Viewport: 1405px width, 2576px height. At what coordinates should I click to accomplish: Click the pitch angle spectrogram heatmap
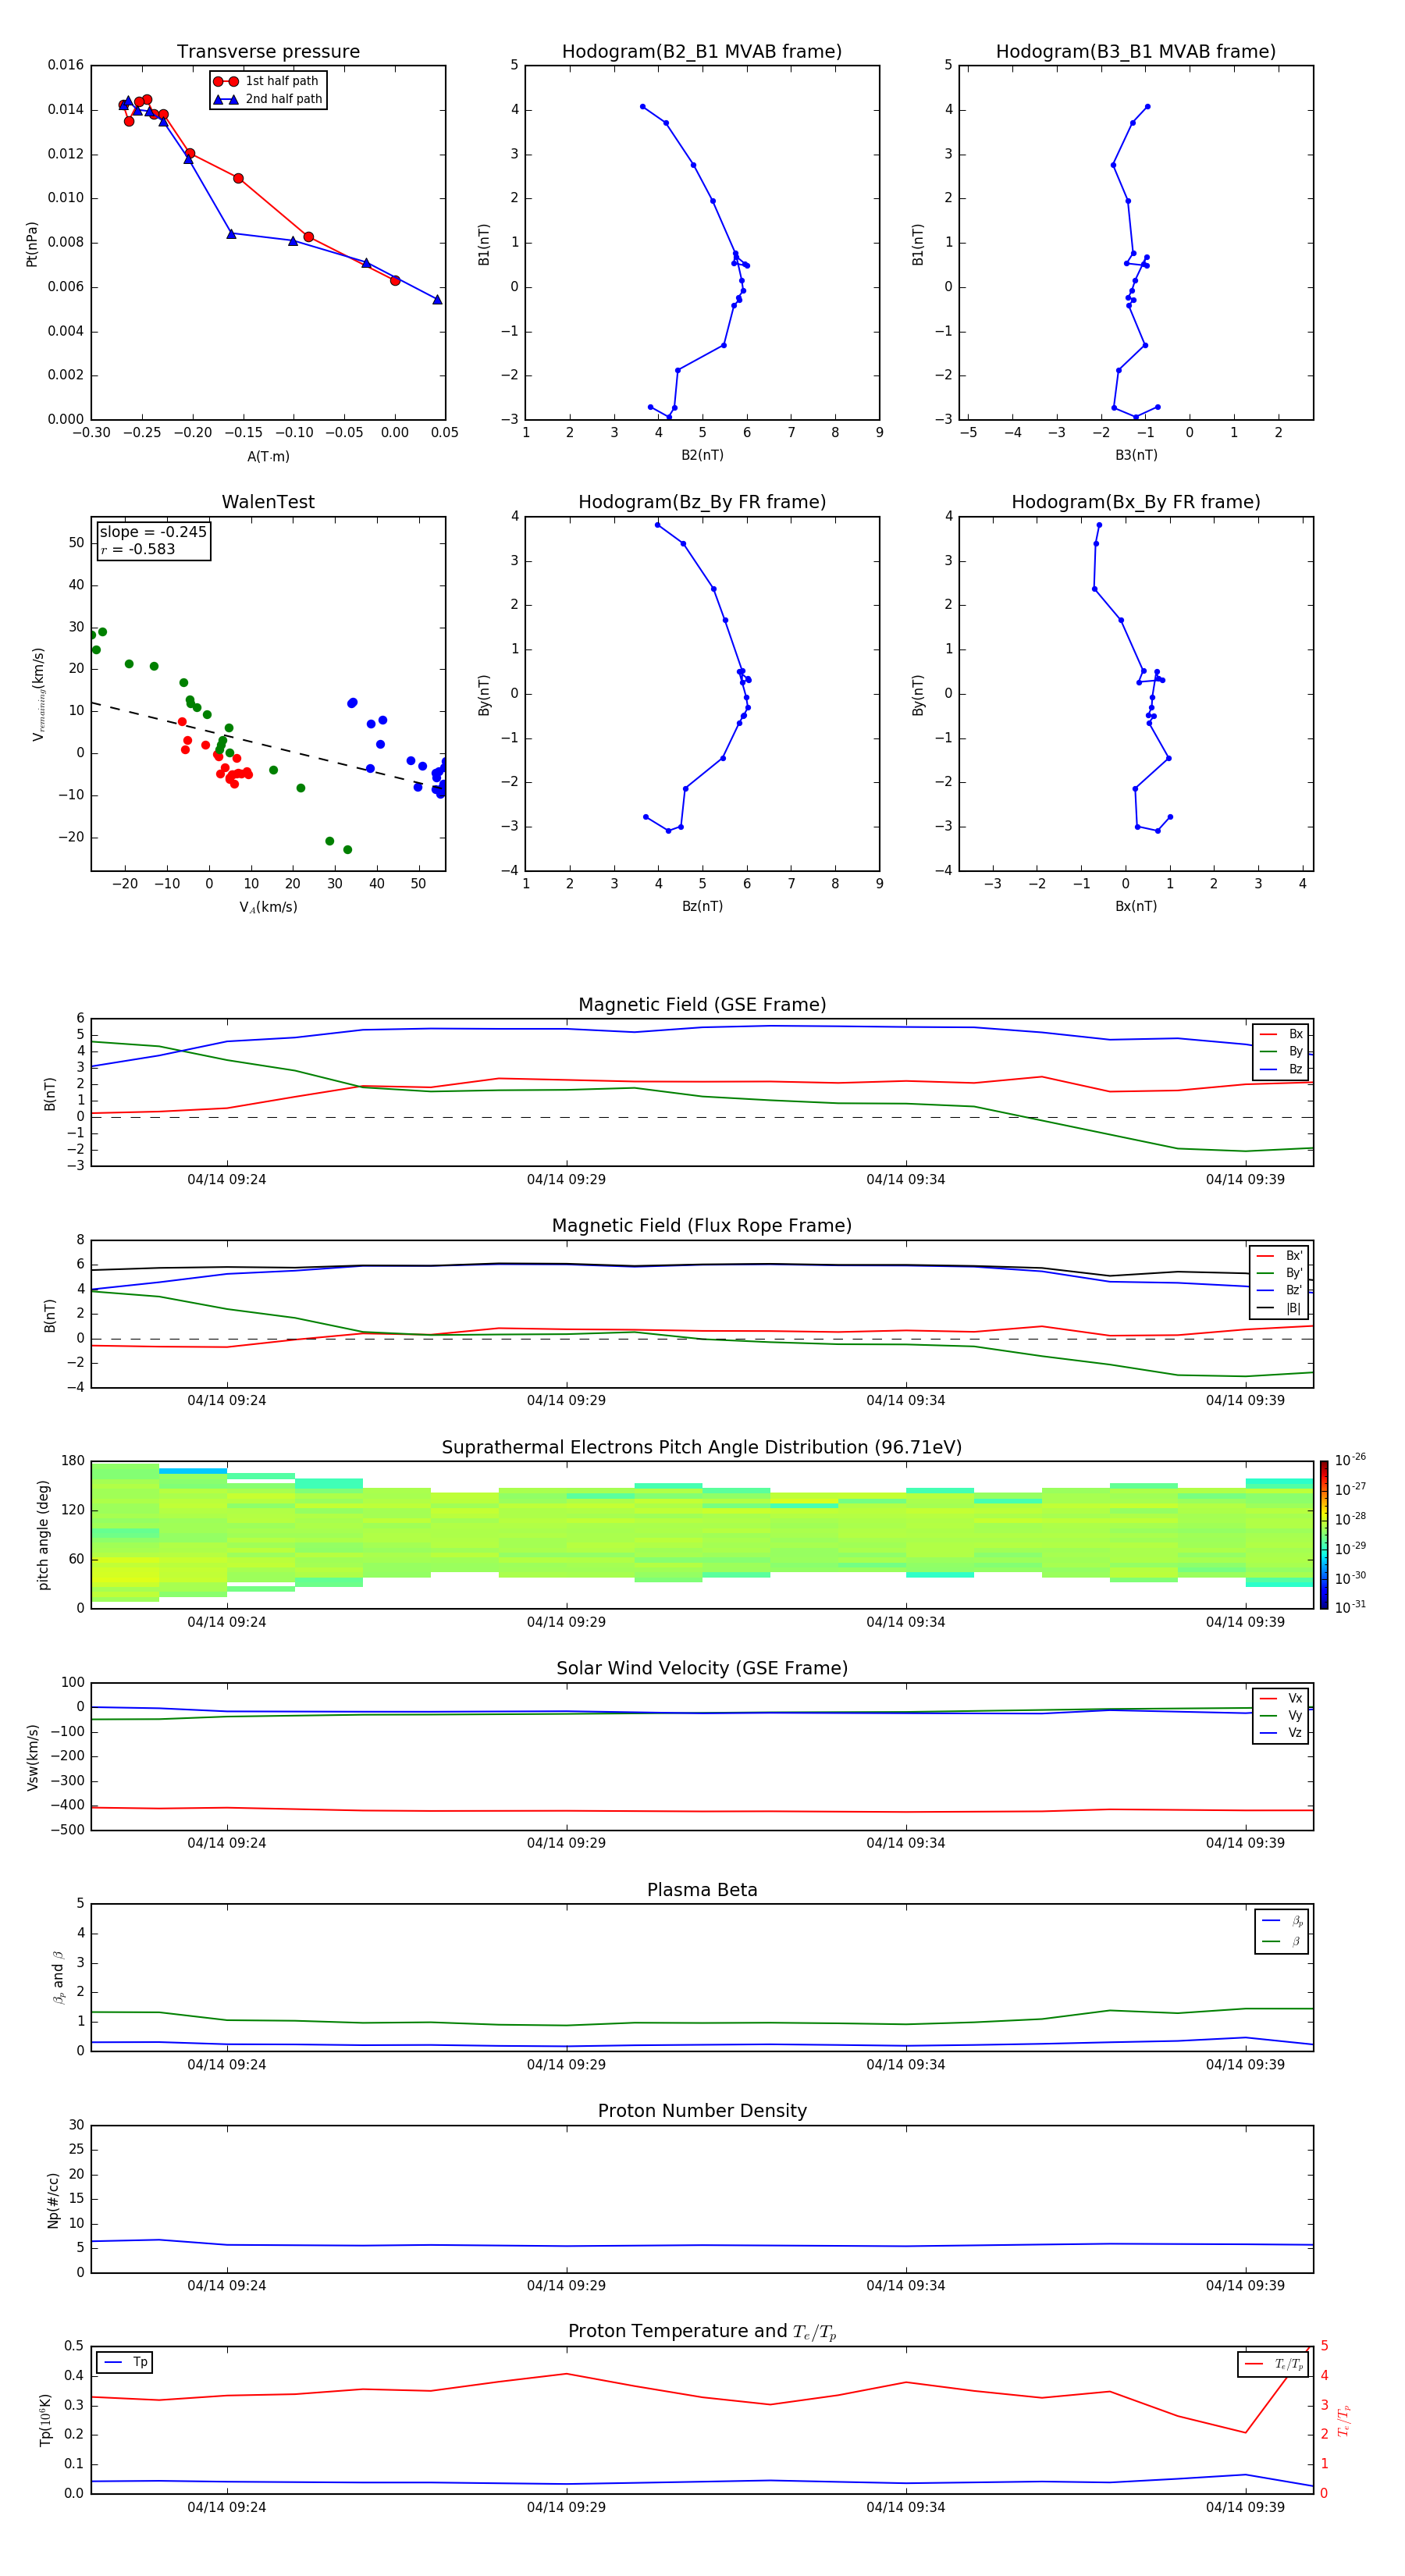(x=702, y=1535)
